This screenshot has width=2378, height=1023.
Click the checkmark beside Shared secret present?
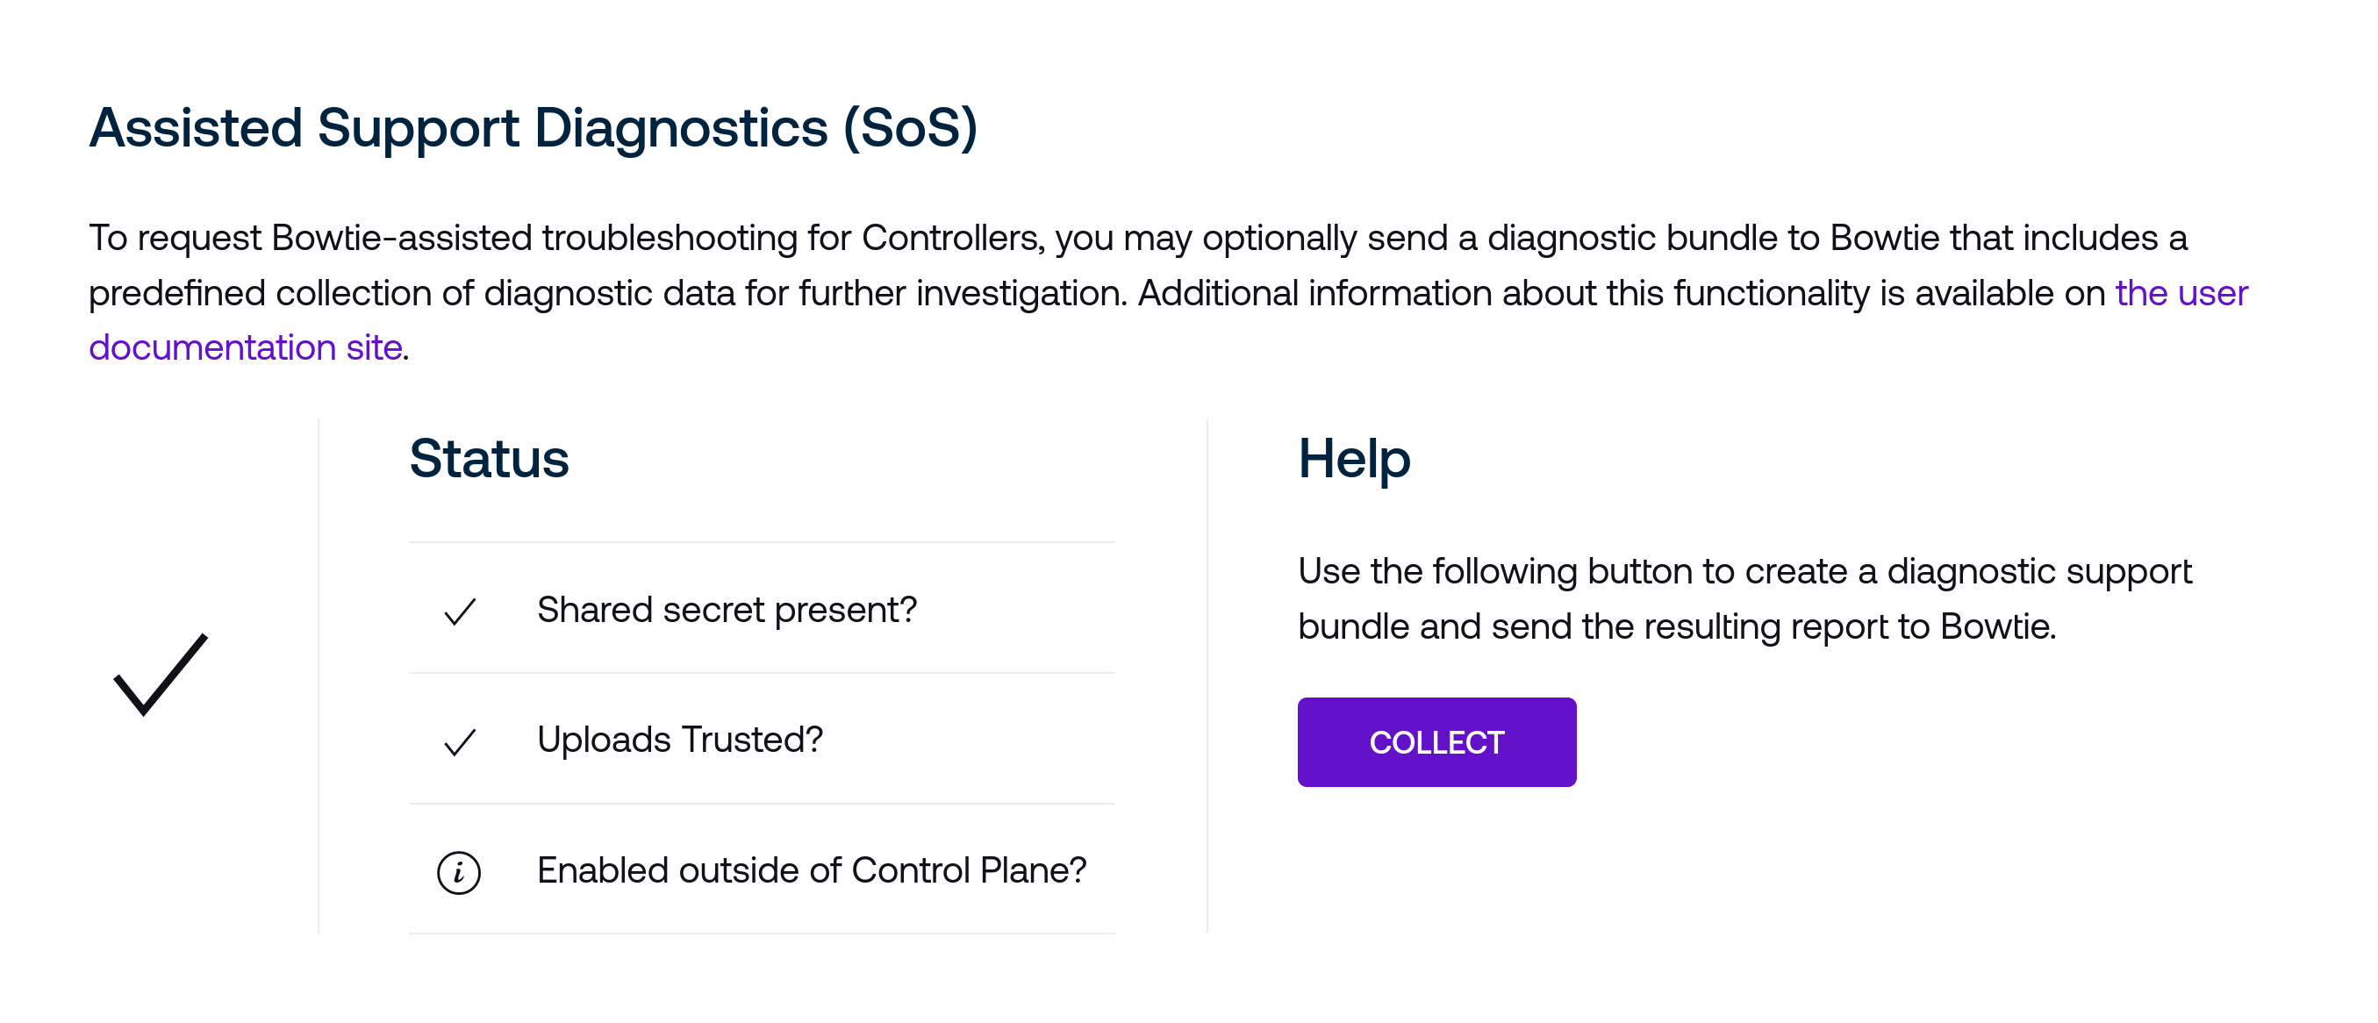pos(459,611)
